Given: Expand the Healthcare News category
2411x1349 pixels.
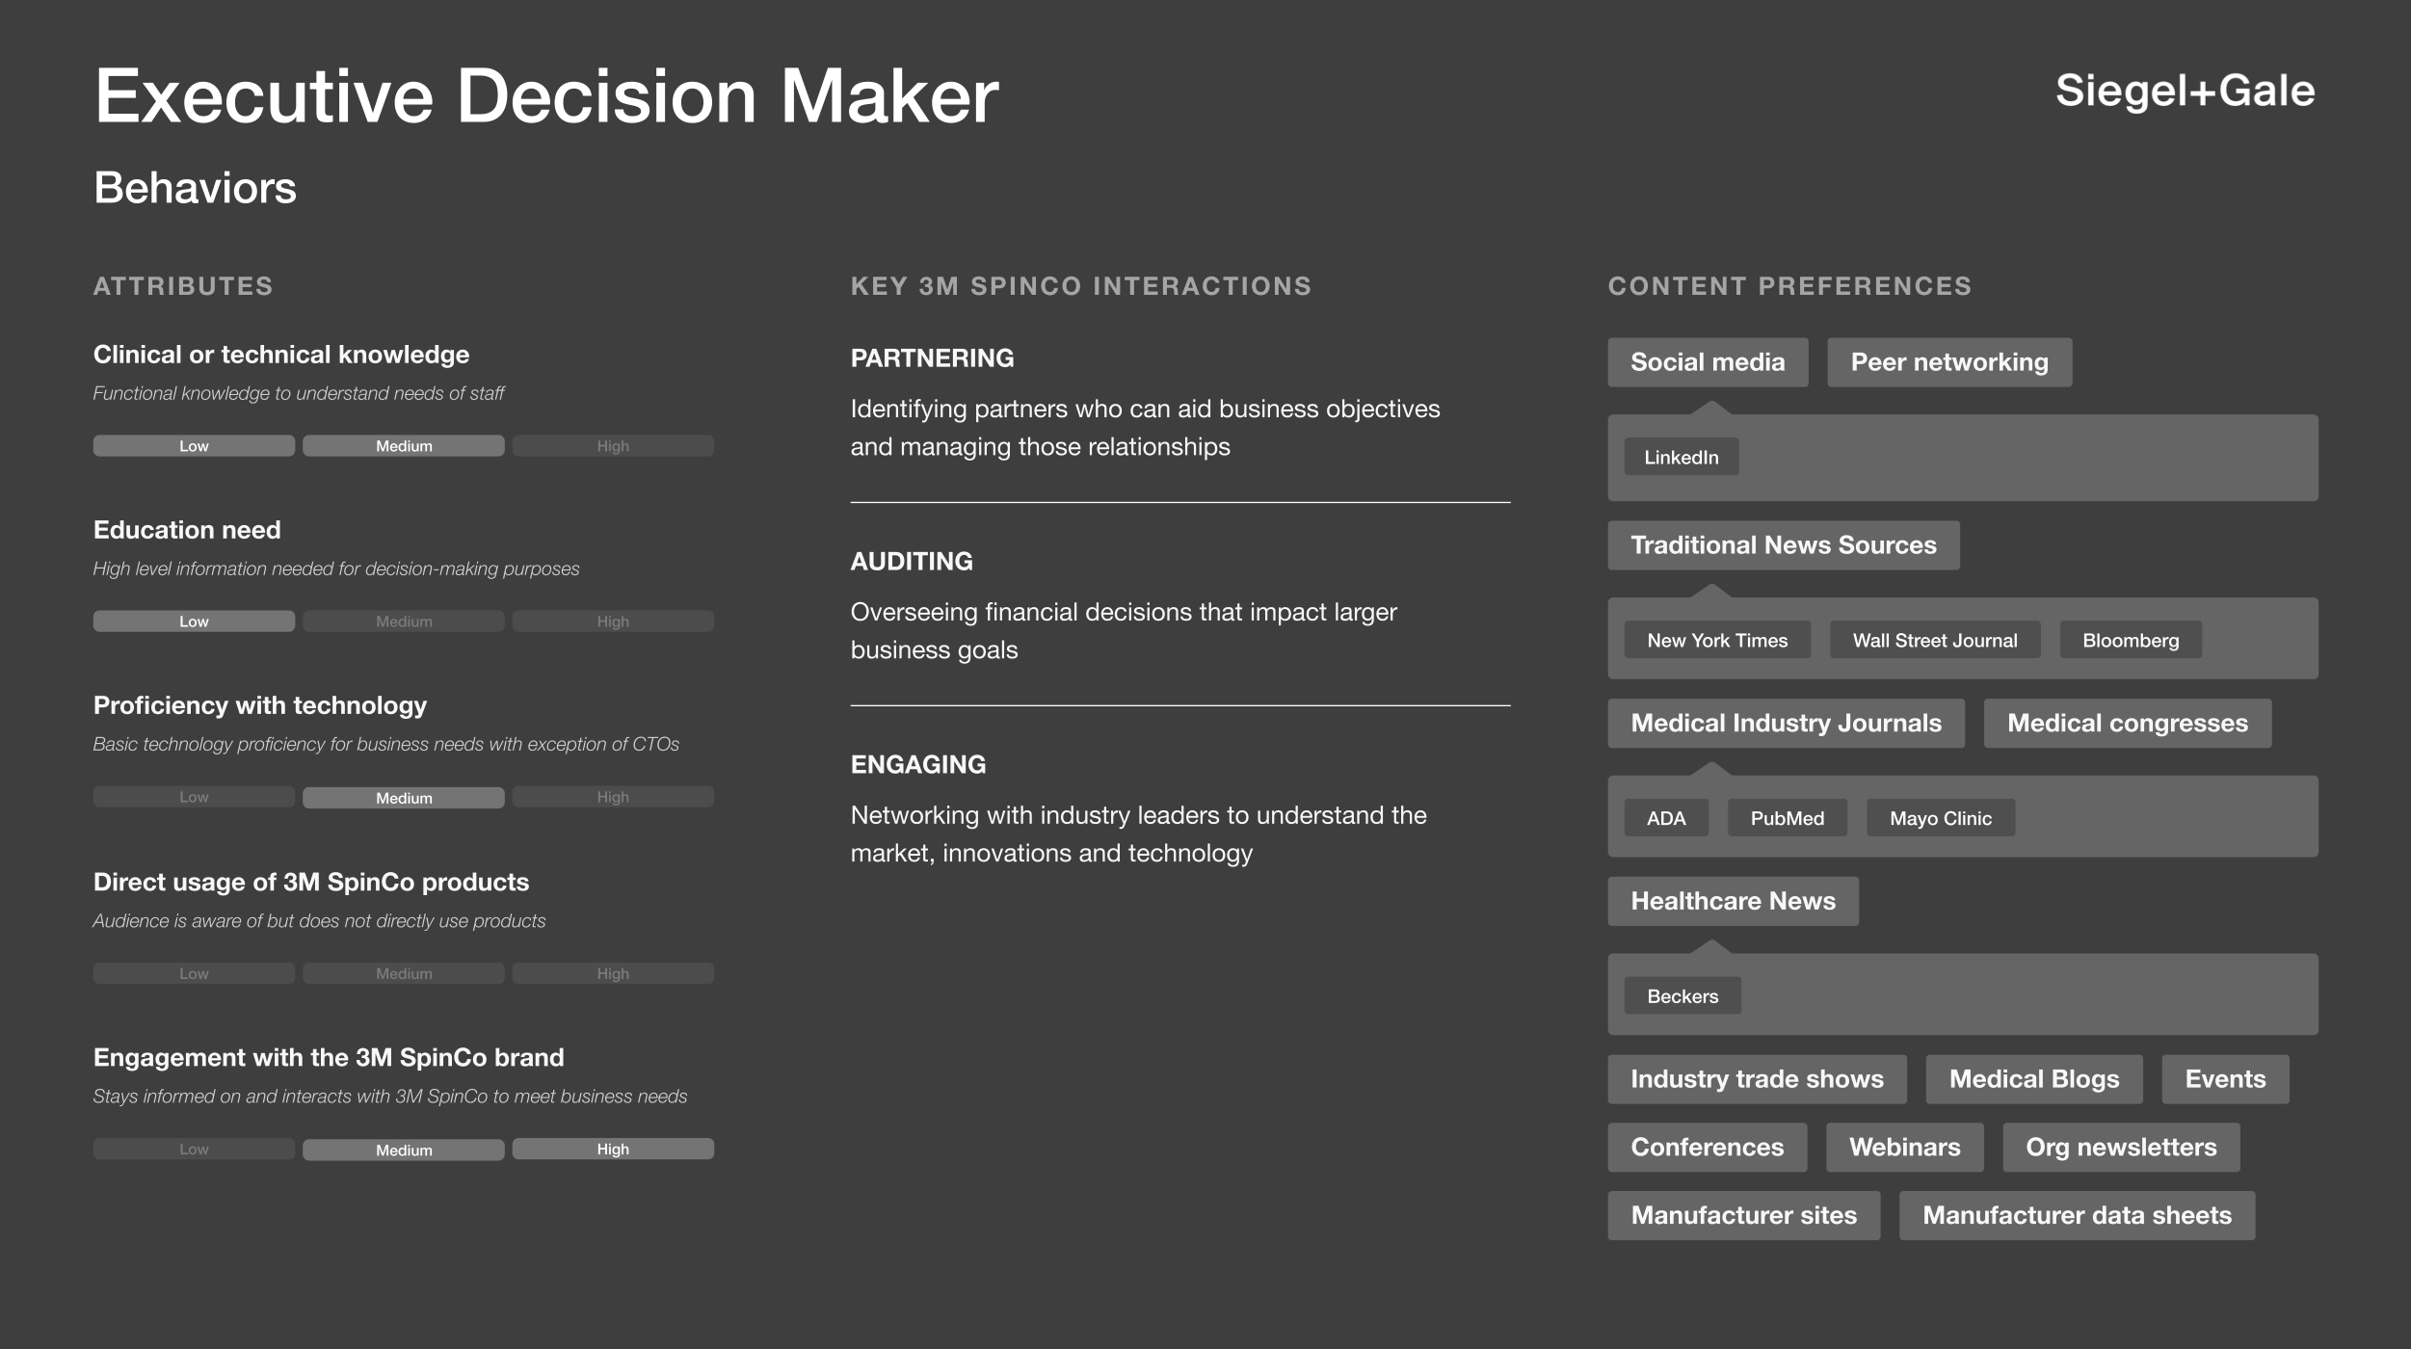Looking at the screenshot, I should click(x=1732, y=901).
